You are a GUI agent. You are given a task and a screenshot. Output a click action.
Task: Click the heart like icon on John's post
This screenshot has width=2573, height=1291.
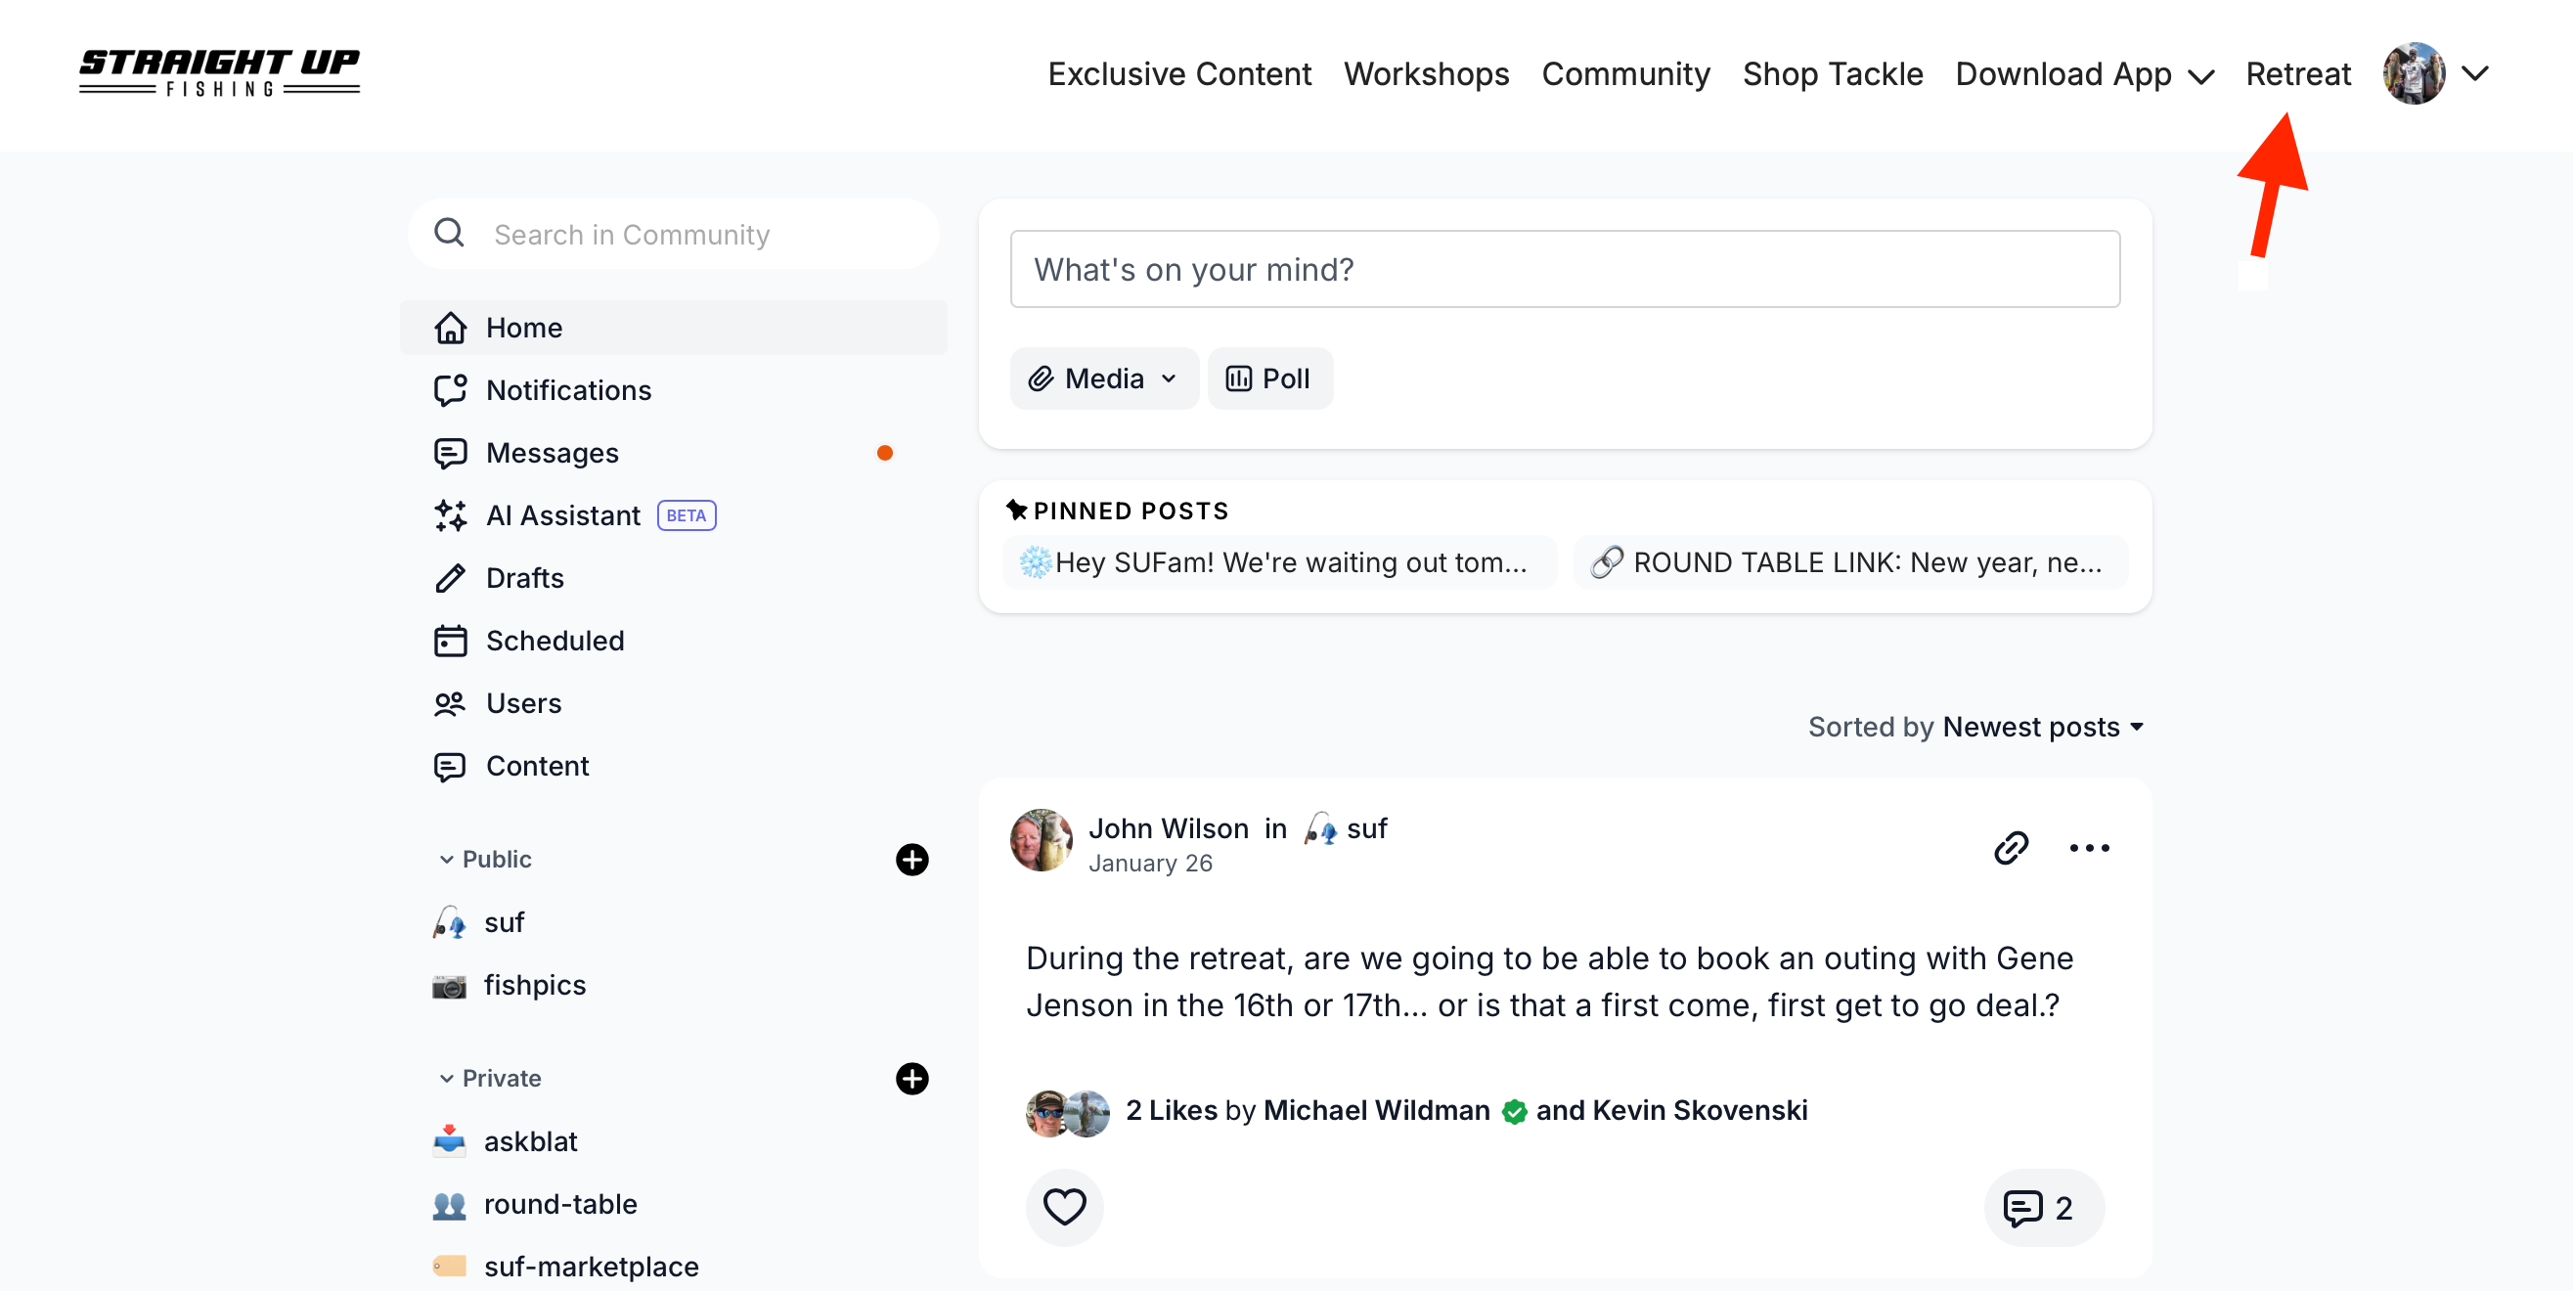[x=1064, y=1207]
